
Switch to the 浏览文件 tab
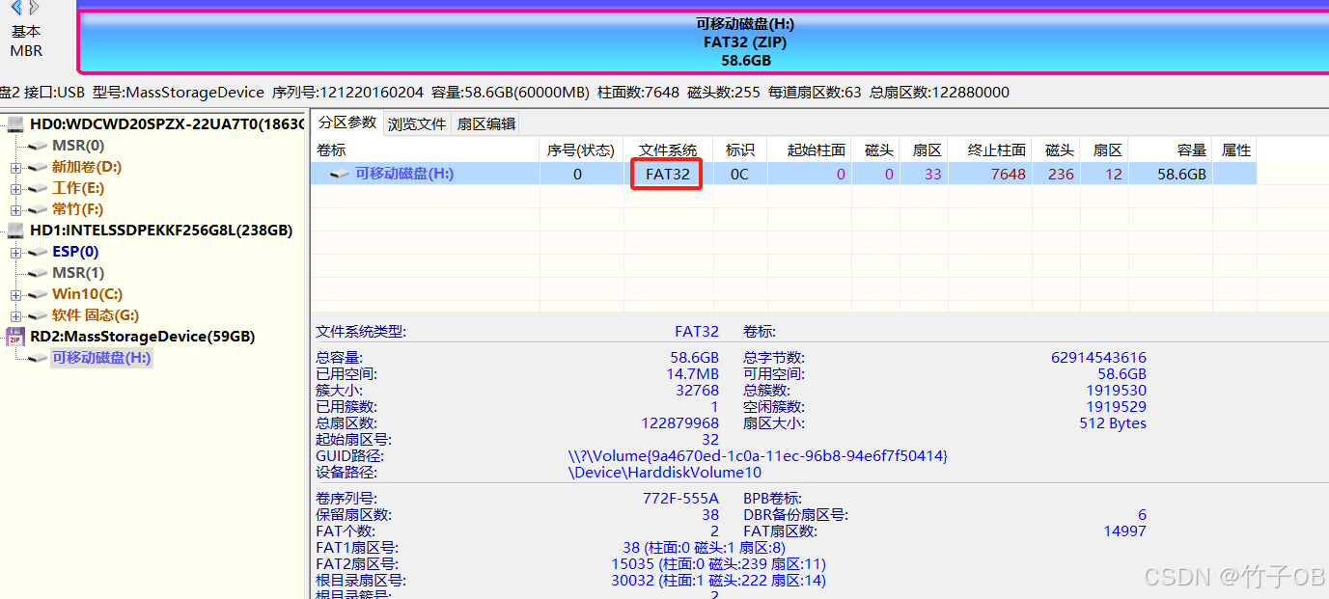(x=416, y=123)
